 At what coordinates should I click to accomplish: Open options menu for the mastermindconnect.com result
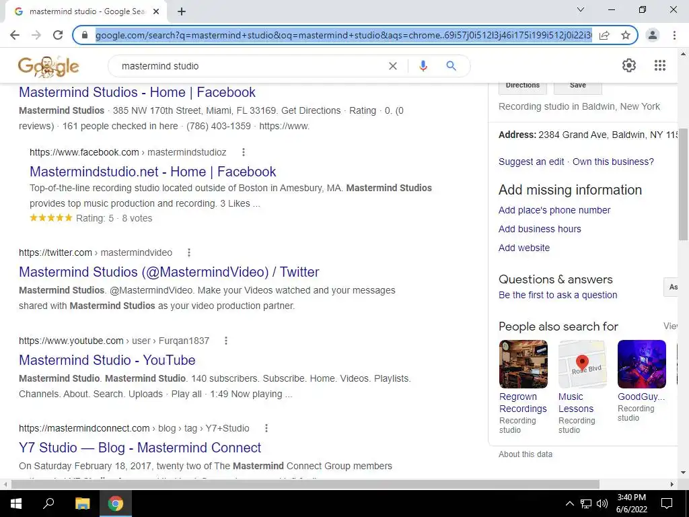[266, 427]
